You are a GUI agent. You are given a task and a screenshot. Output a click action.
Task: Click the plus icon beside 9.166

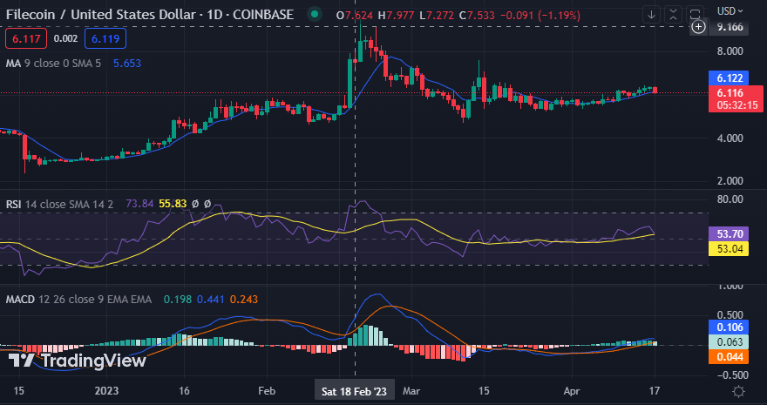[698, 26]
